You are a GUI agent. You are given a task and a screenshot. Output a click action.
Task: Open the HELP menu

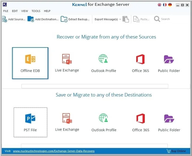click(47, 11)
